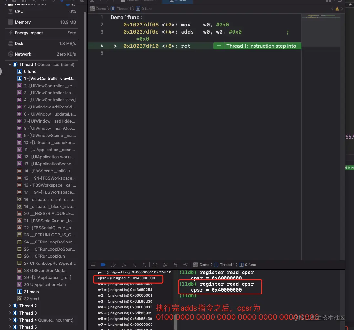The image size is (354, 330).
Task: Open the Energy Impact gauge
Action: tap(42, 33)
